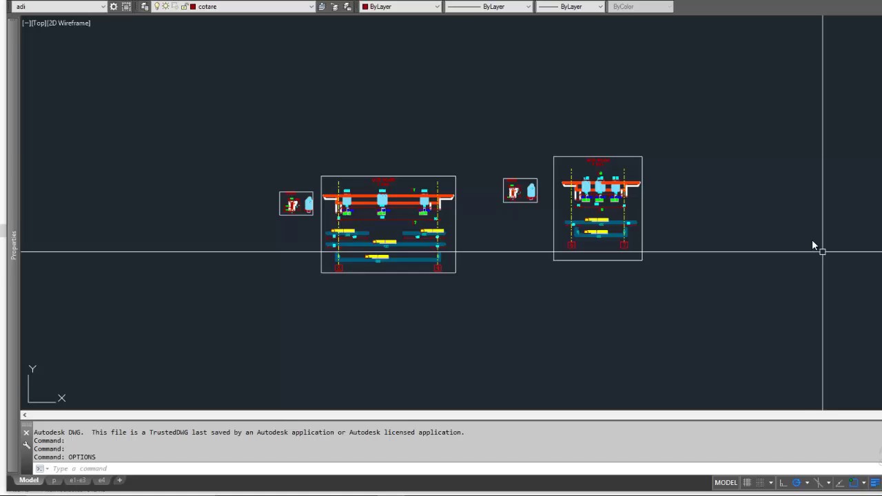The height and width of the screenshot is (496, 882).
Task: Switch to the Model tab
Action: [x=29, y=480]
